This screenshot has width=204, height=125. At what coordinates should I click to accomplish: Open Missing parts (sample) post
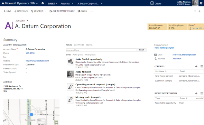(x=88, y=97)
